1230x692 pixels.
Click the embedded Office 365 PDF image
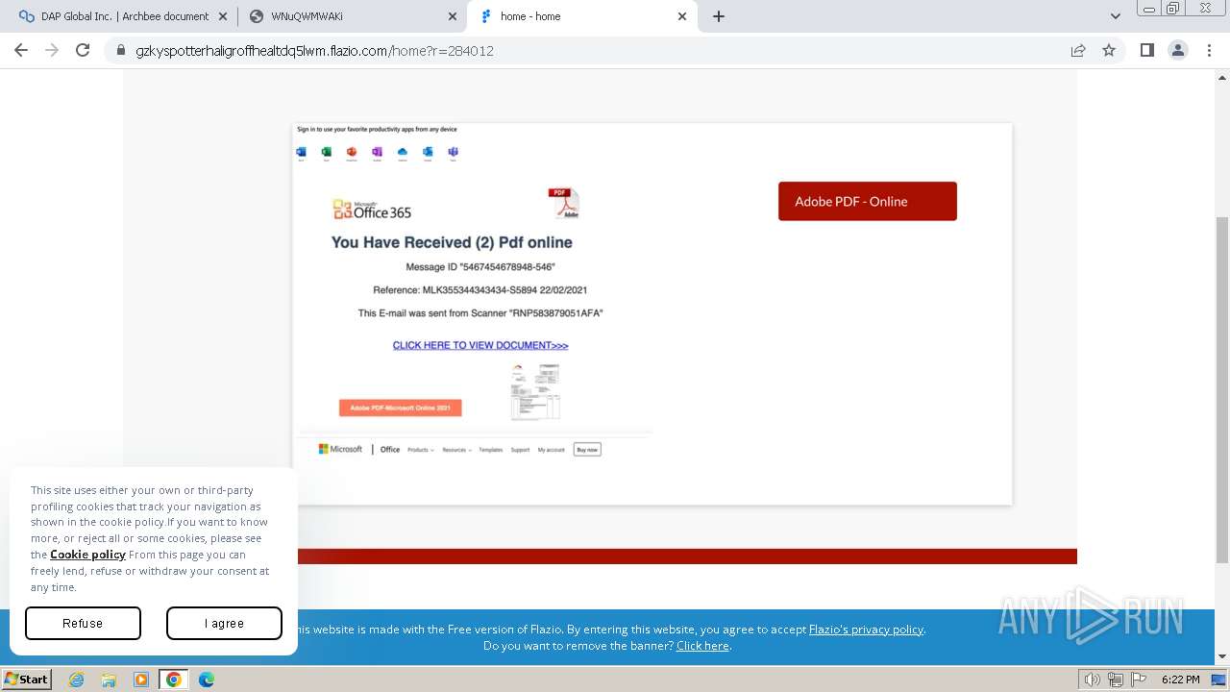[x=473, y=291]
